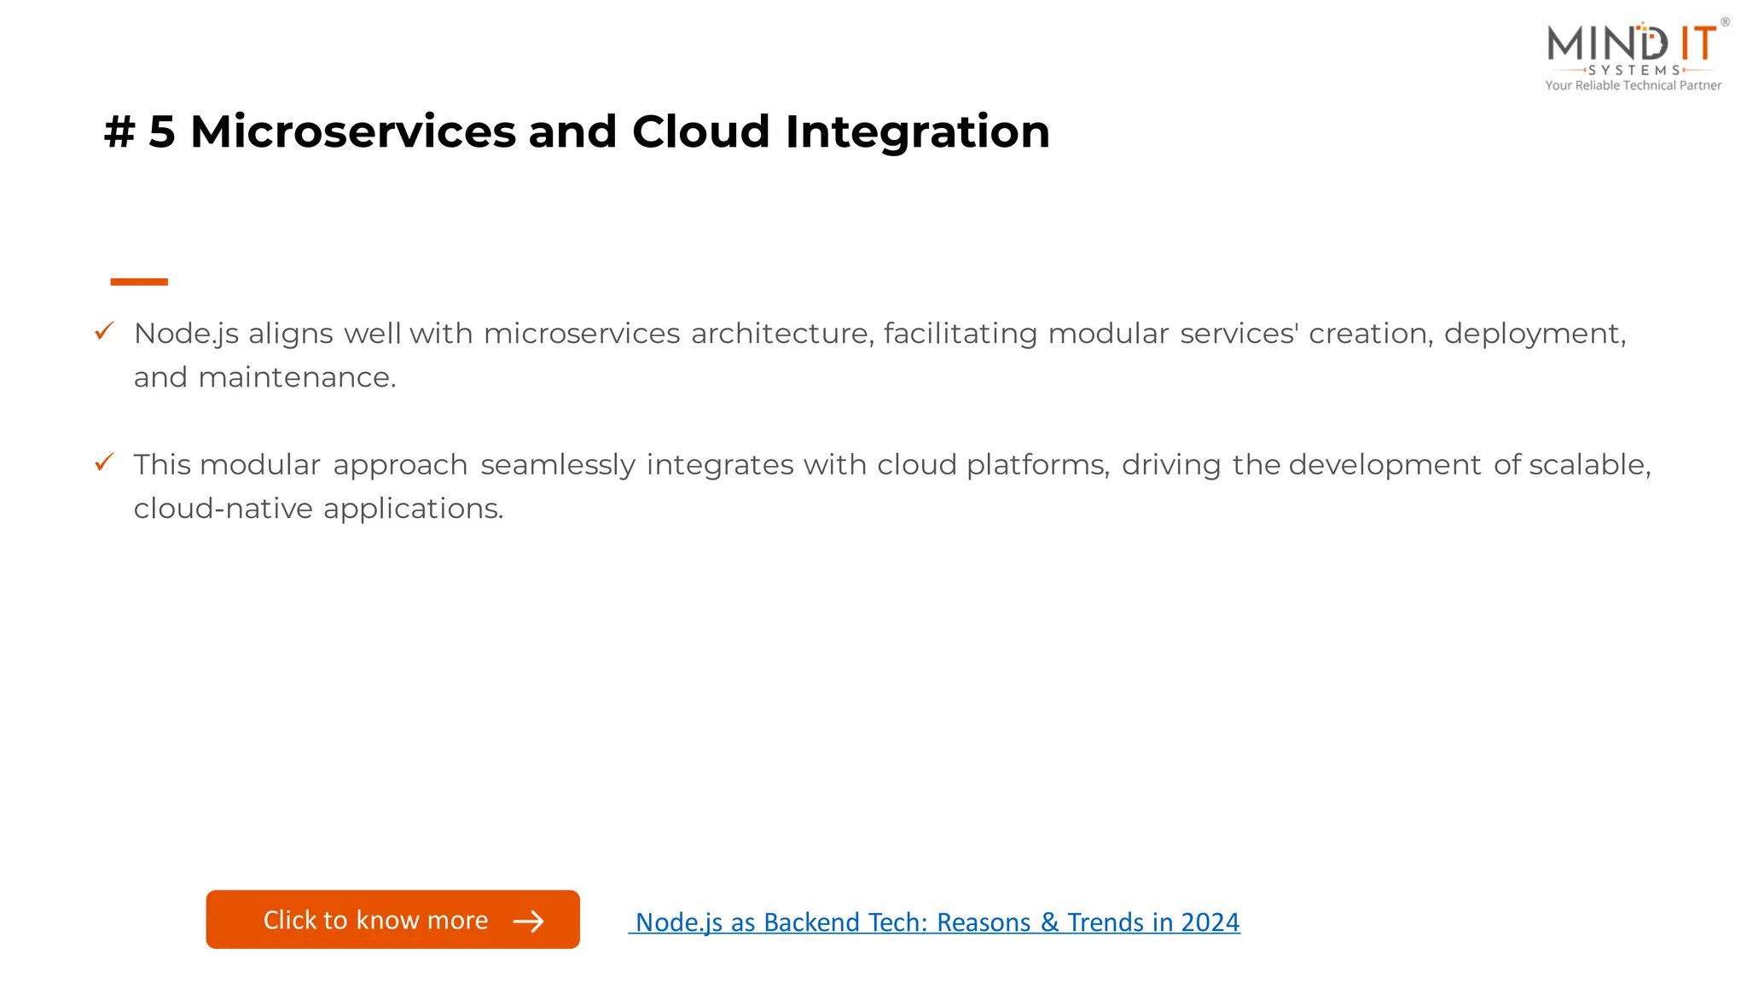Open the 'Node.js as Backend Tech: Reasons & Trends in 2024' link
Viewport: 1747px width, 983px height.
pos(934,922)
